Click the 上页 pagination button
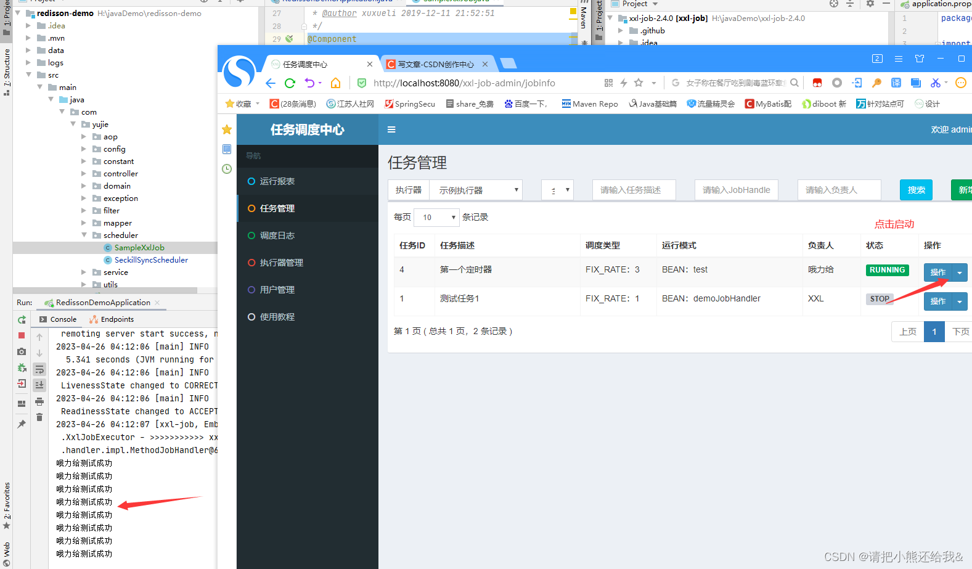This screenshot has height=569, width=972. click(908, 332)
